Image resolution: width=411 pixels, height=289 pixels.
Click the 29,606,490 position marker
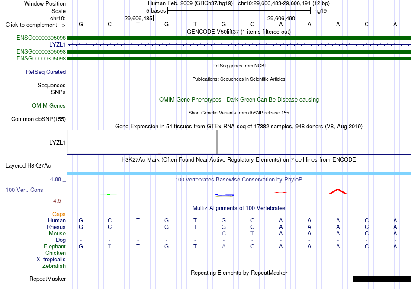pos(281,18)
